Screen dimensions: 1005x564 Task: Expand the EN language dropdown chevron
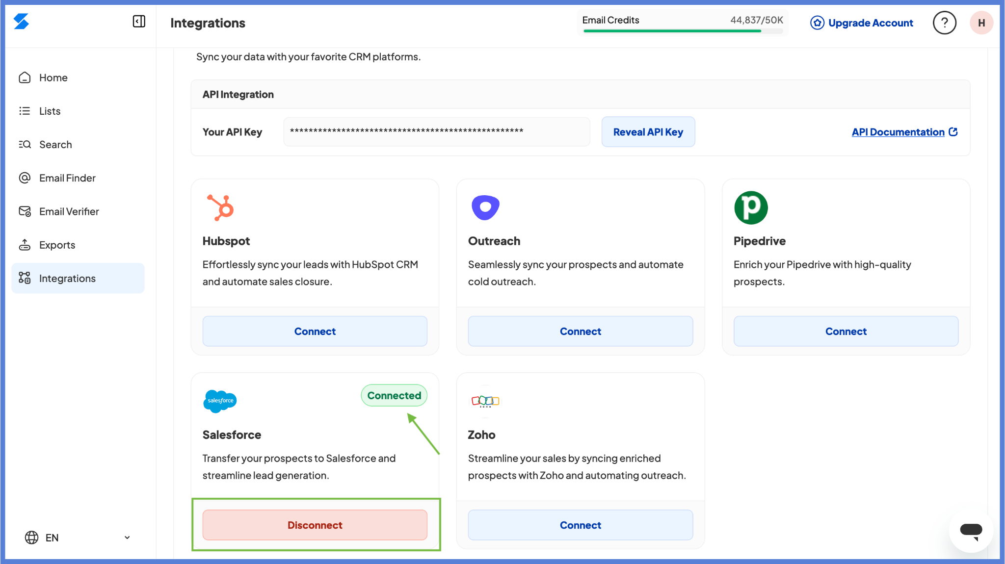coord(127,538)
